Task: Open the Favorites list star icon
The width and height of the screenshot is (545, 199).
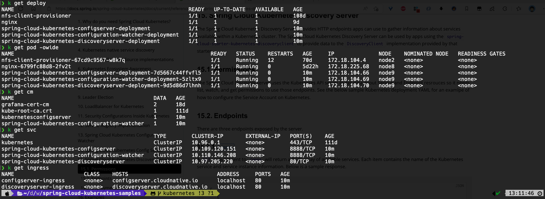Action: (x=519, y=9)
